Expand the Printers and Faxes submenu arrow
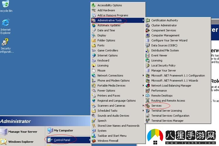The image size is (219, 146). (x=143, y=96)
